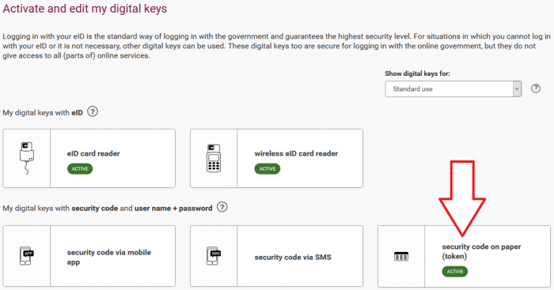Open help next to 'My digital keys with eID'
Screen dimensions: 554x290
click(x=93, y=112)
